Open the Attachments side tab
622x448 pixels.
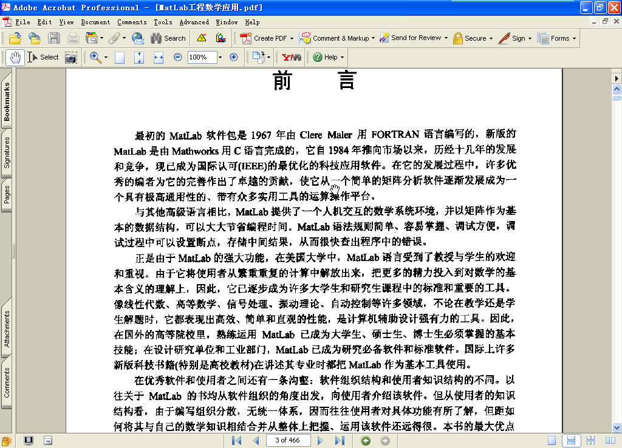click(7, 328)
